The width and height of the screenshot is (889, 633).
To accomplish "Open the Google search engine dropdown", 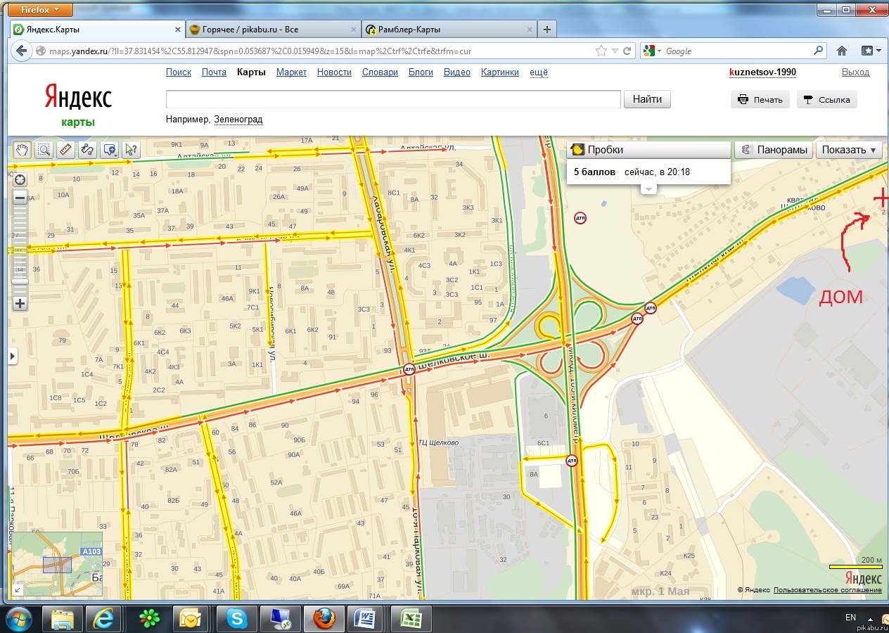I will pos(652,51).
